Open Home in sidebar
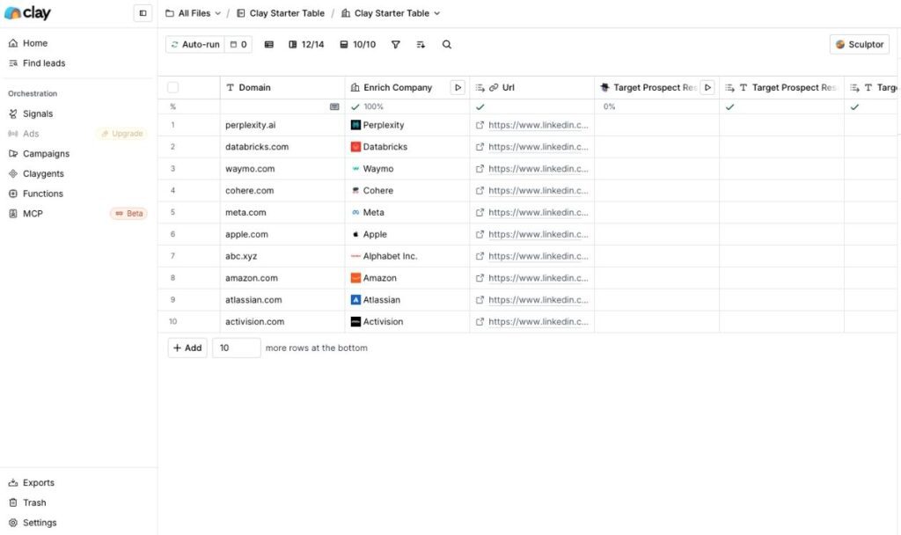This screenshot has height=535, width=901. pyautogui.click(x=35, y=43)
